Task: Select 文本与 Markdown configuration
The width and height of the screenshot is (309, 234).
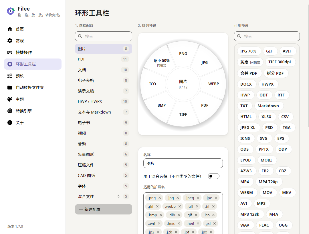Action: click(104, 112)
